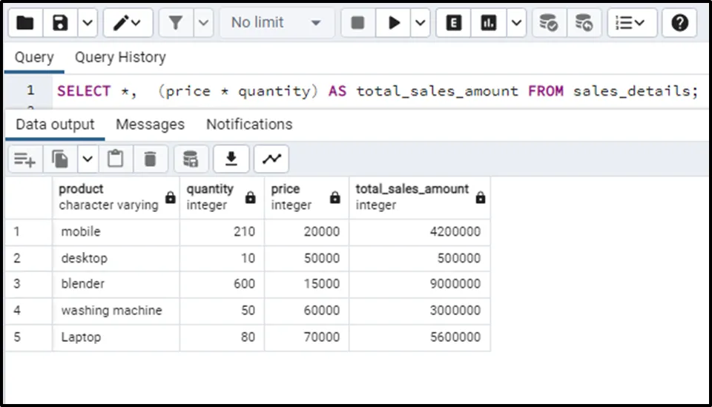This screenshot has height=407, width=712.
Task: Download results using the download arrow icon
Action: (231, 159)
